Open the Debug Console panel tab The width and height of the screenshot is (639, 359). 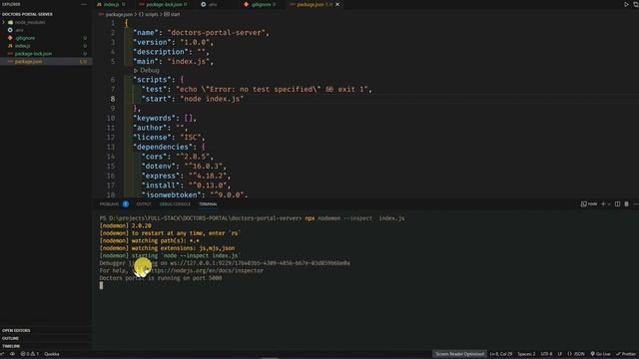(175, 203)
